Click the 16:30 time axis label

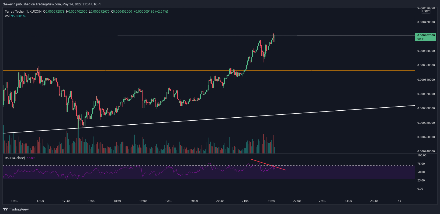pos(15,201)
